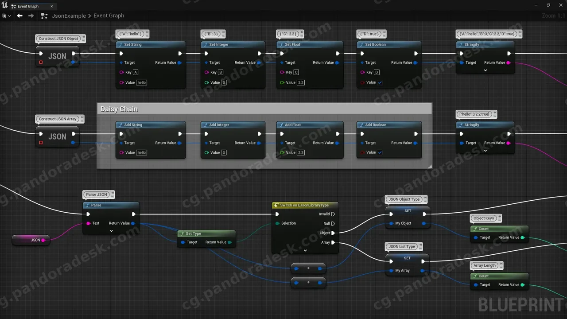The width and height of the screenshot is (567, 319).
Task: Click the Key field containing D
Action: 377,72
